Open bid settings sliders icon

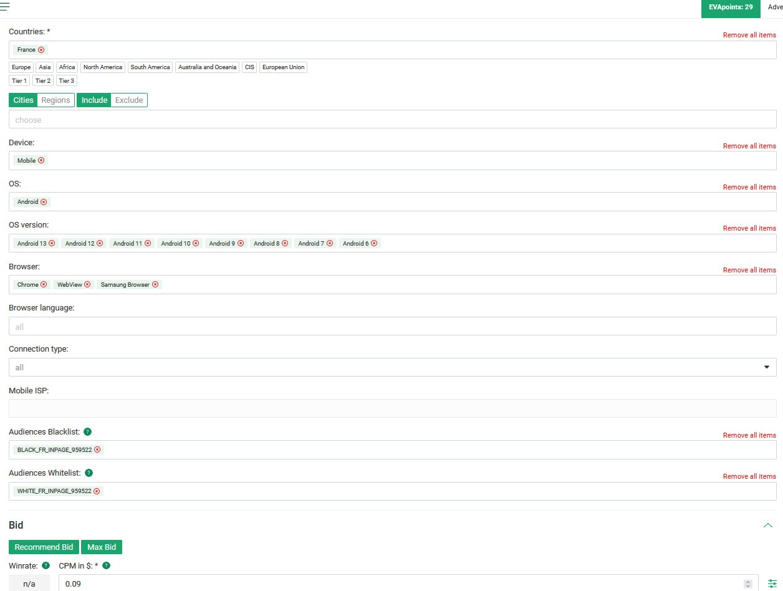click(772, 584)
